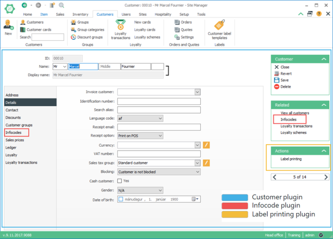Open the Language code dropdown
333x239 pixels.
[160, 119]
